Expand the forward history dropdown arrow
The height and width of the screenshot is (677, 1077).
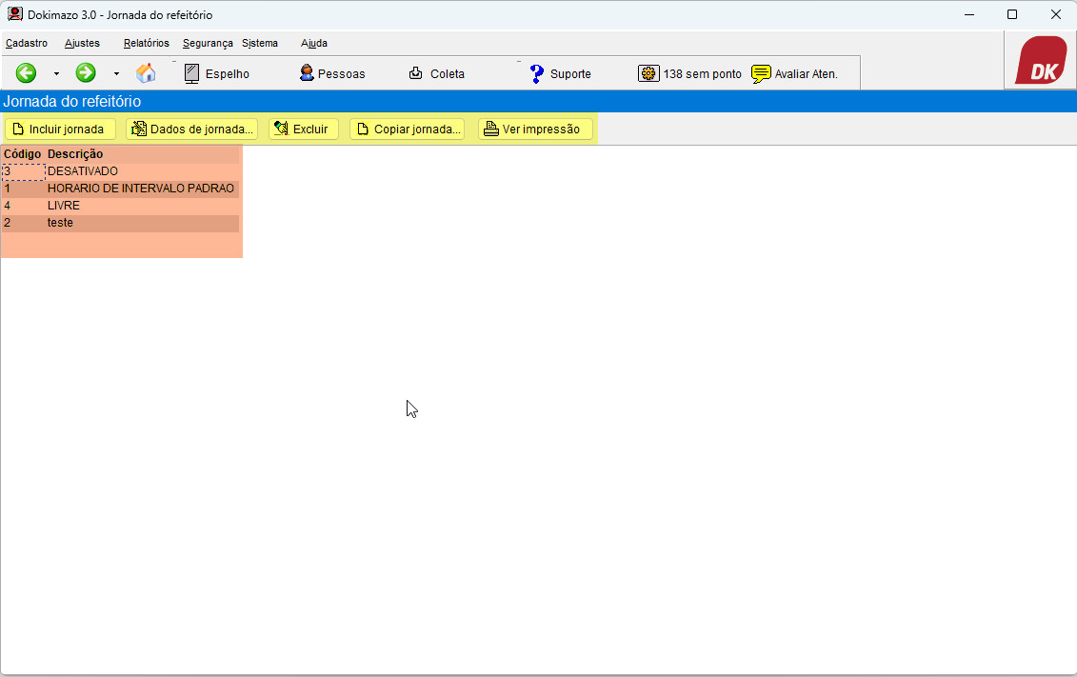pyautogui.click(x=116, y=73)
